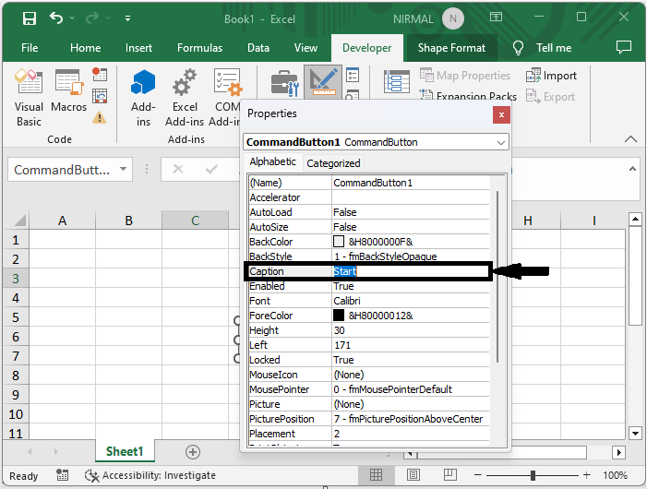The width and height of the screenshot is (647, 489).
Task: Click the Tell me lightbulb
Action: (518, 48)
